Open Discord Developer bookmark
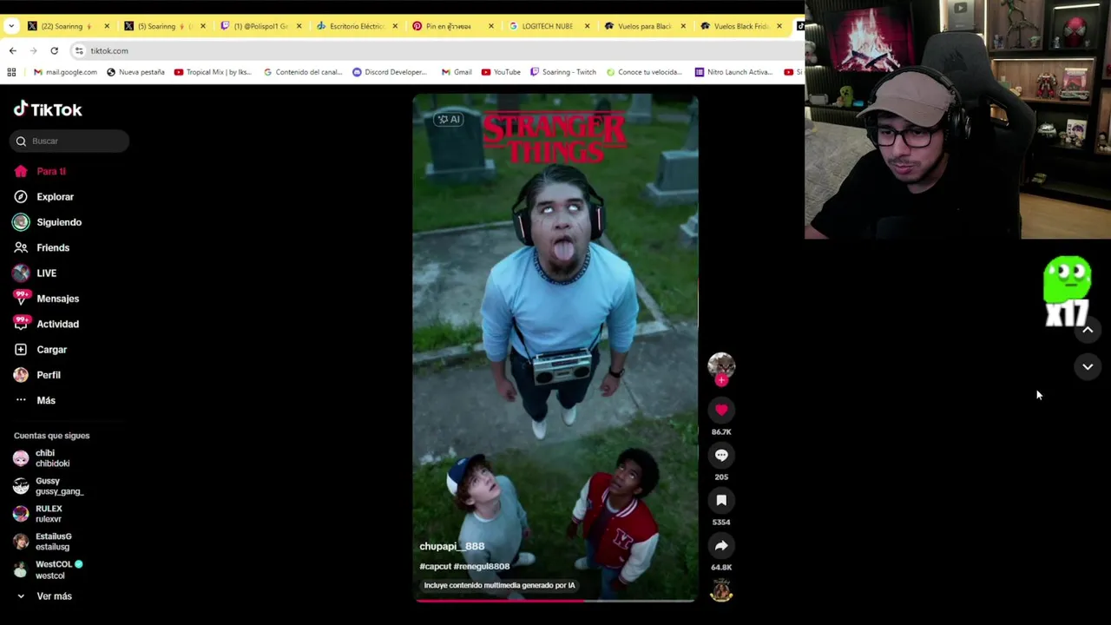The image size is (1111, 625). 390,72
